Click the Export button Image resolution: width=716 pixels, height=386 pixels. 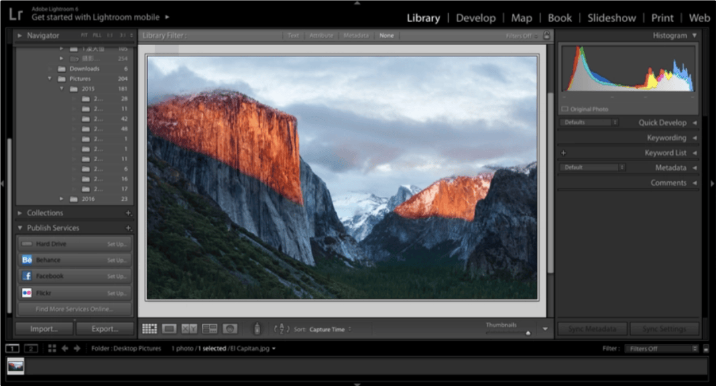click(x=104, y=328)
